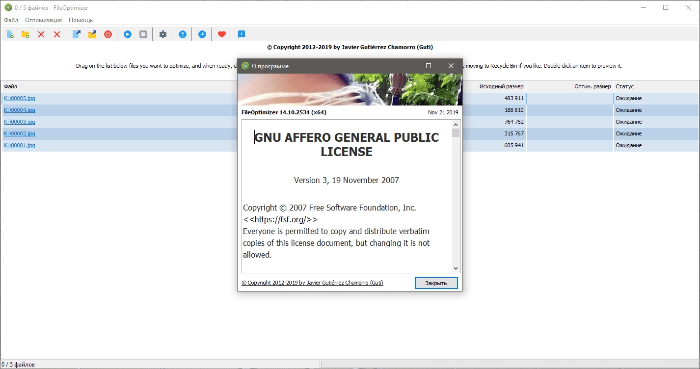Sort by the Исходный размер column header
Viewport: 700px width, 369px height.
(494, 86)
